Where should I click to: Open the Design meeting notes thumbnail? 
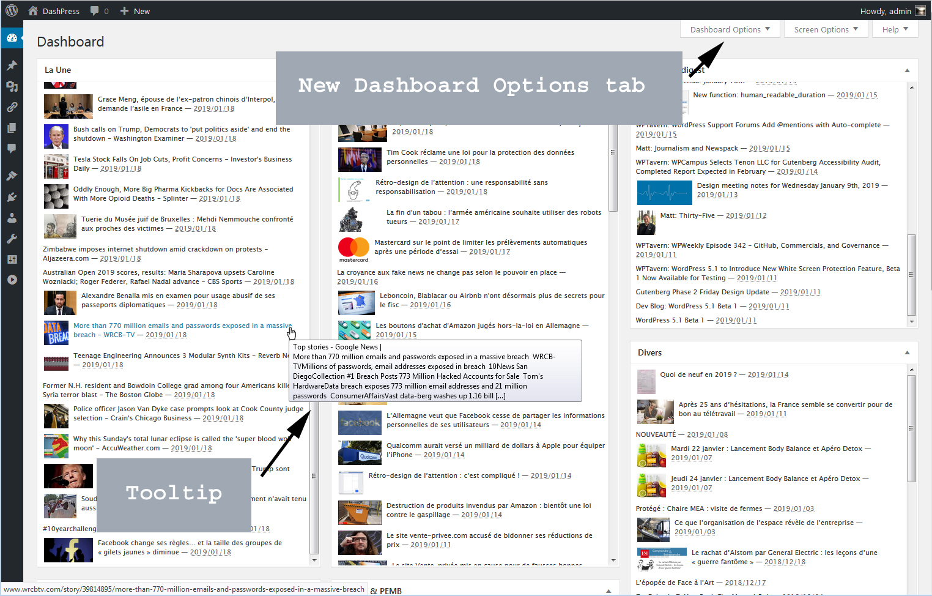[x=664, y=193]
